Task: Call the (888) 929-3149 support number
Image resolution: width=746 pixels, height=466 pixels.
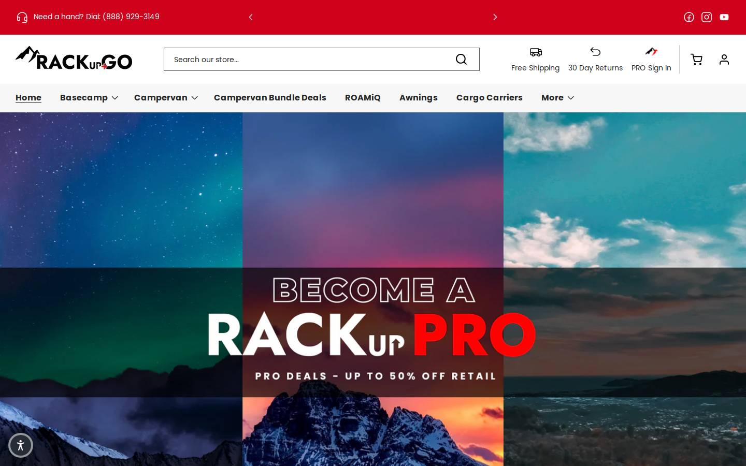Action: [131, 17]
